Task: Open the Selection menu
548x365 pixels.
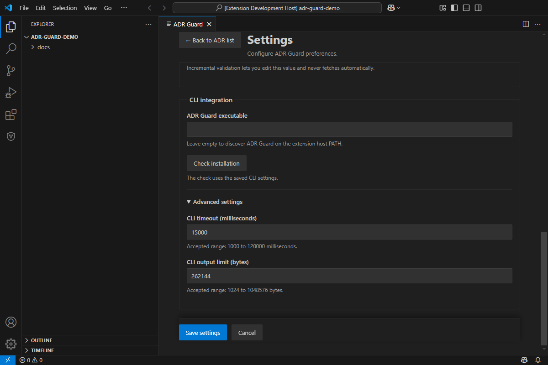Action: click(x=65, y=8)
